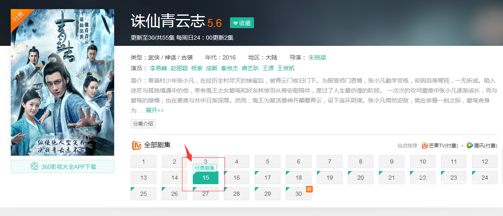Open director 朱锐斌's page
Image resolution: width=503 pixels, height=216 pixels.
point(317,57)
